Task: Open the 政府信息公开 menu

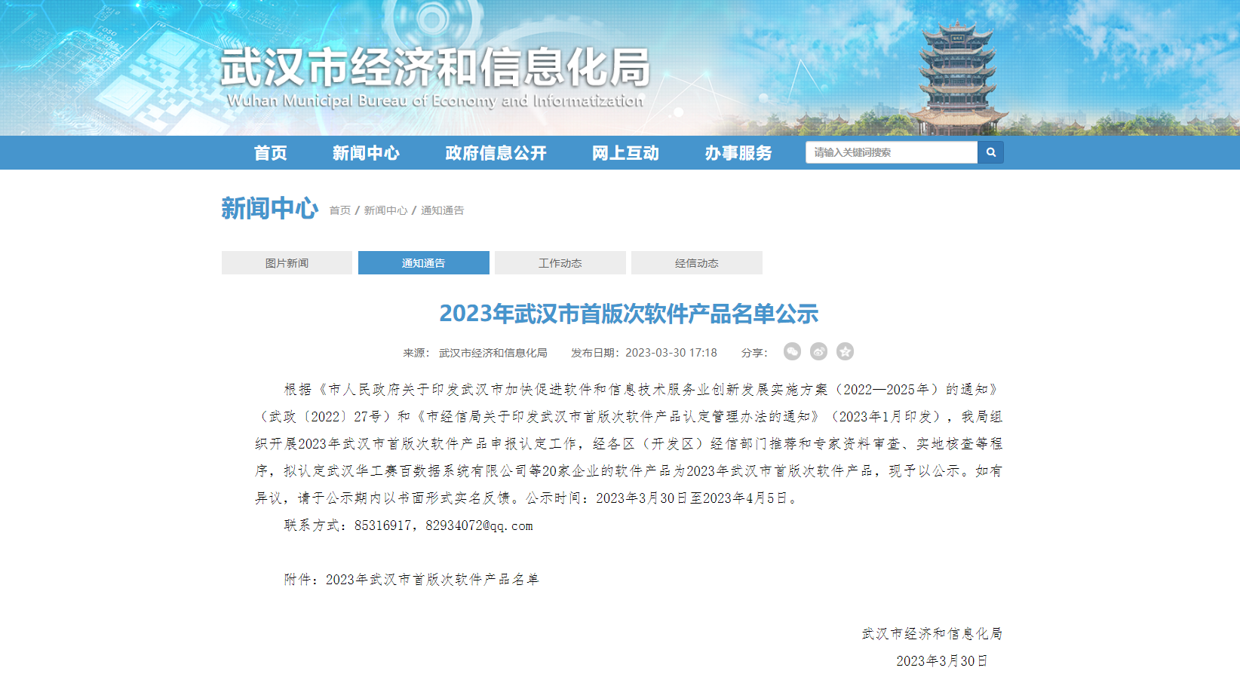Action: point(496,152)
